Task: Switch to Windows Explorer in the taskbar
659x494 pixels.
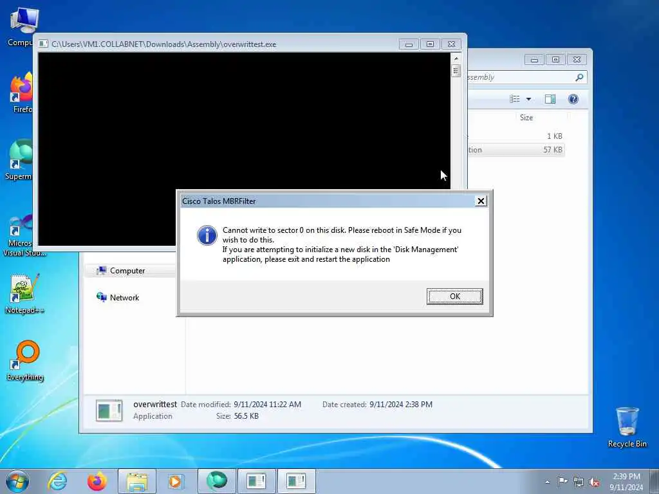Action: 137,481
